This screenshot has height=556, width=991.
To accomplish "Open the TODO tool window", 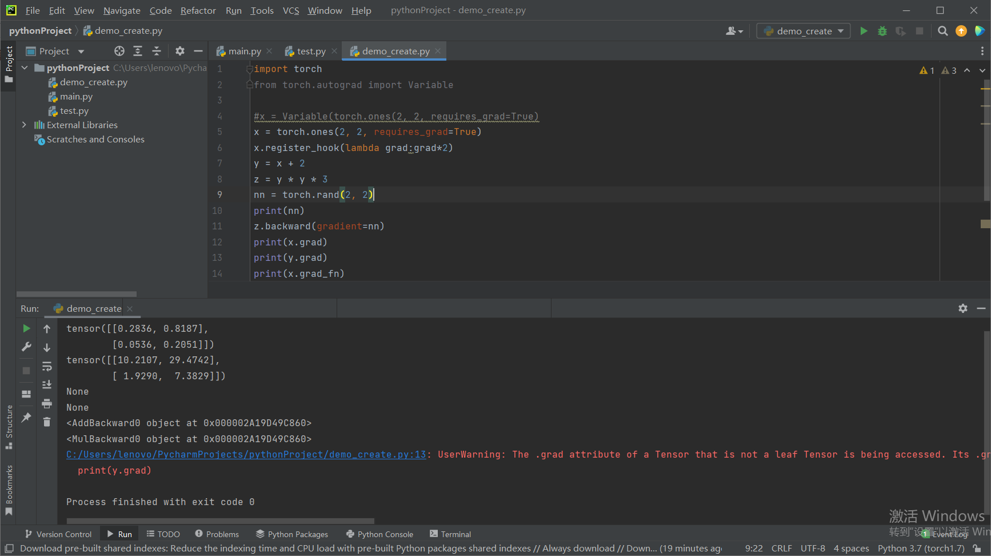I will [163, 534].
